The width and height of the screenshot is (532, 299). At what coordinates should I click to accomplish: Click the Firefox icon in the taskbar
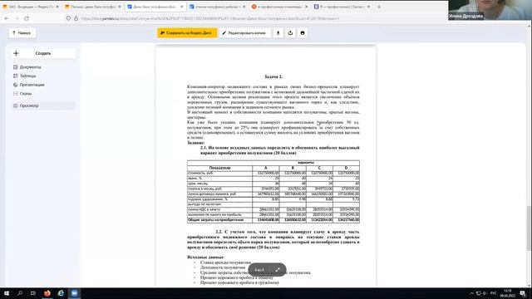pyautogui.click(x=47, y=293)
